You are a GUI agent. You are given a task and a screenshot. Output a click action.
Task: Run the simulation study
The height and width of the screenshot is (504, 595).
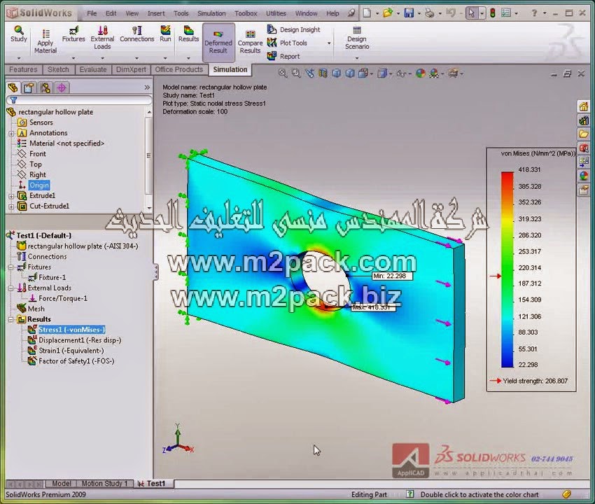(165, 34)
